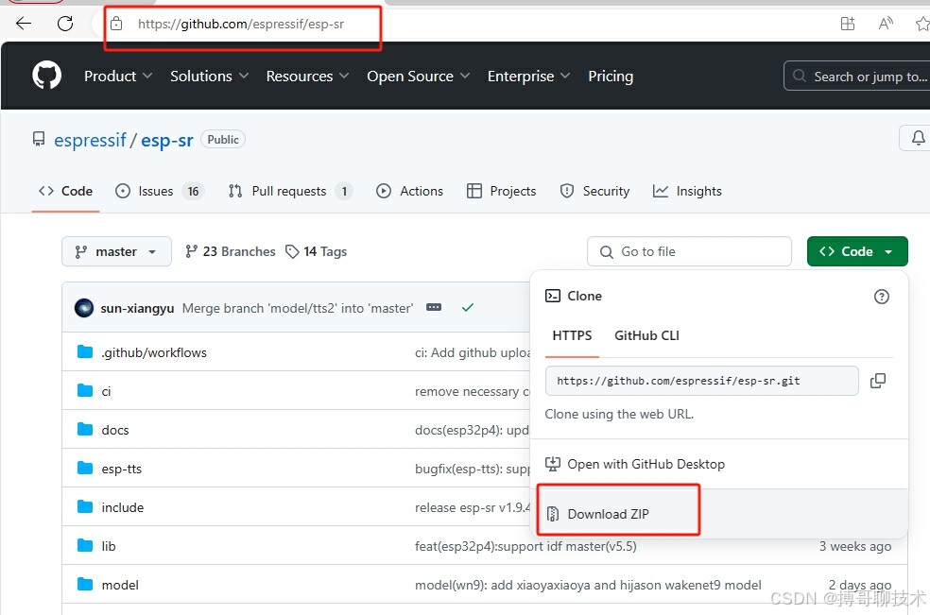The width and height of the screenshot is (930, 615).
Task: Click the notifications bell icon
Action: click(918, 138)
